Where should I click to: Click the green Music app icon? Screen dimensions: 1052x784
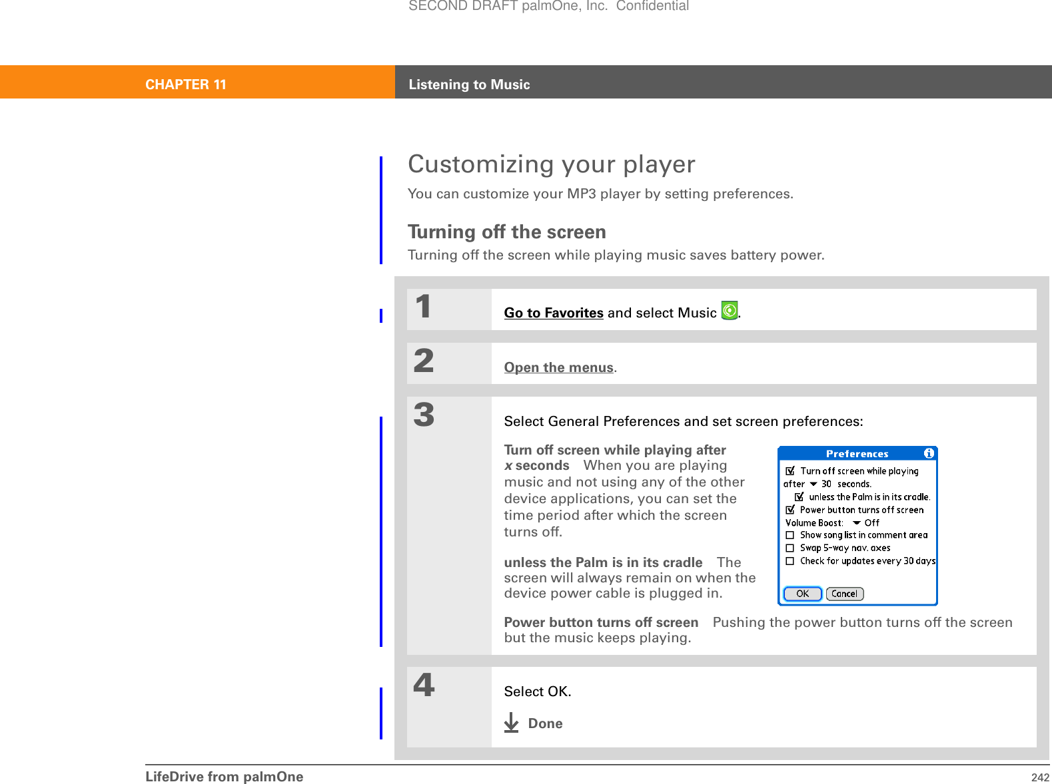coord(730,310)
